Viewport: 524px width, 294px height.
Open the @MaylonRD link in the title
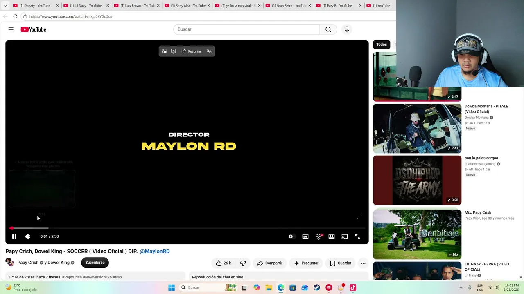tap(155, 252)
